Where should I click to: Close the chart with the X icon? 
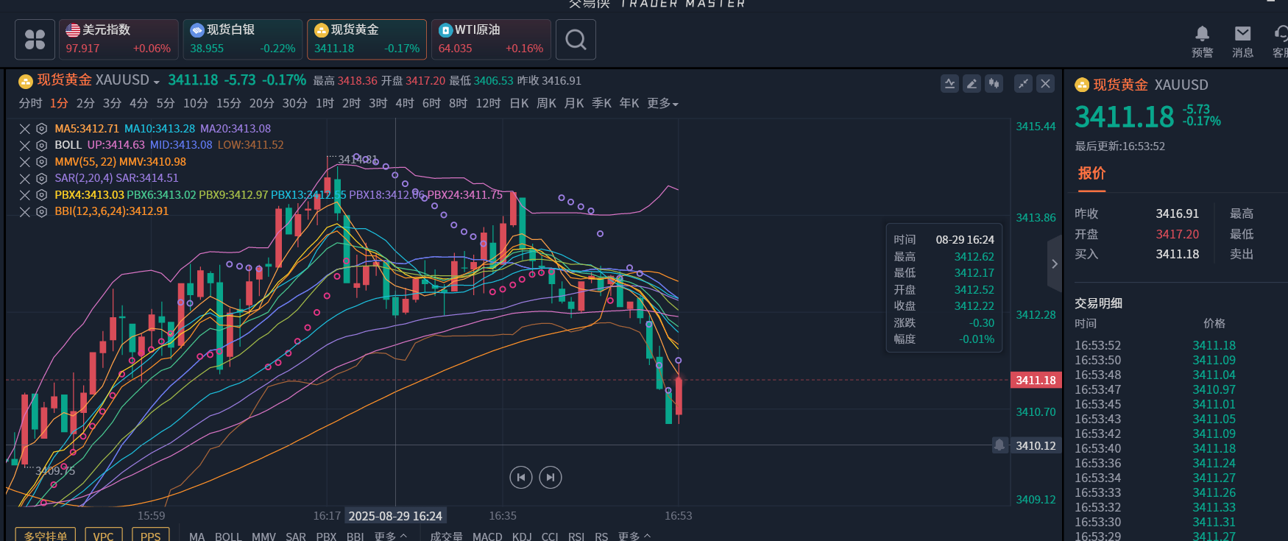[1045, 84]
